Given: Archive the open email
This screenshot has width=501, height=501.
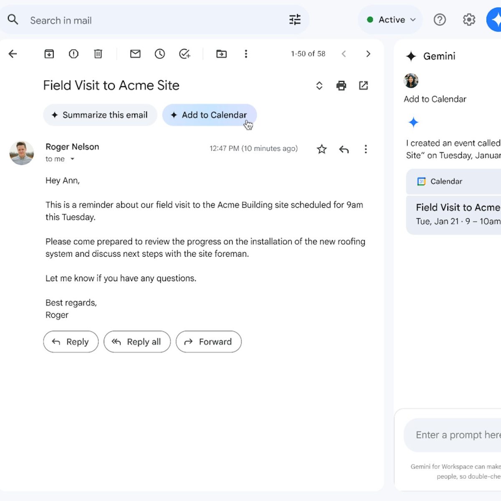Looking at the screenshot, I should [x=49, y=54].
